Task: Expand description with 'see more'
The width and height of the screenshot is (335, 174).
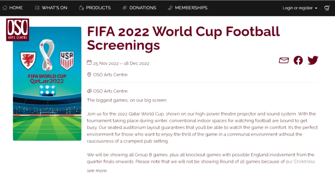Action: (x=97, y=171)
